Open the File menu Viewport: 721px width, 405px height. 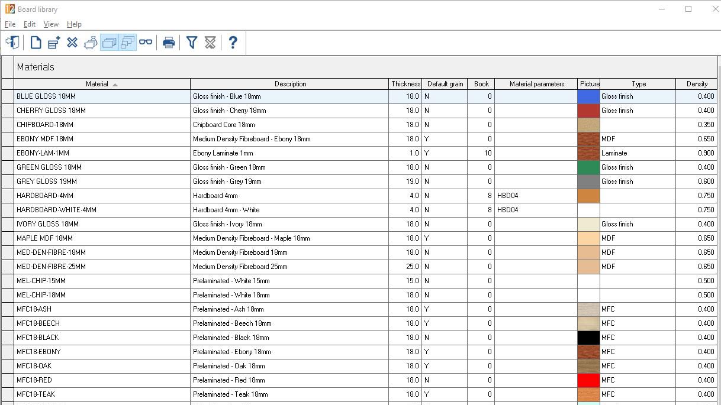(x=10, y=24)
